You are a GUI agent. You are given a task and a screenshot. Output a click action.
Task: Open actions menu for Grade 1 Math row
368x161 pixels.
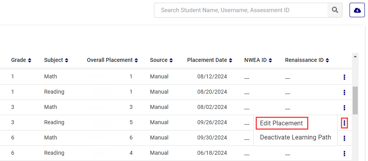(344, 77)
